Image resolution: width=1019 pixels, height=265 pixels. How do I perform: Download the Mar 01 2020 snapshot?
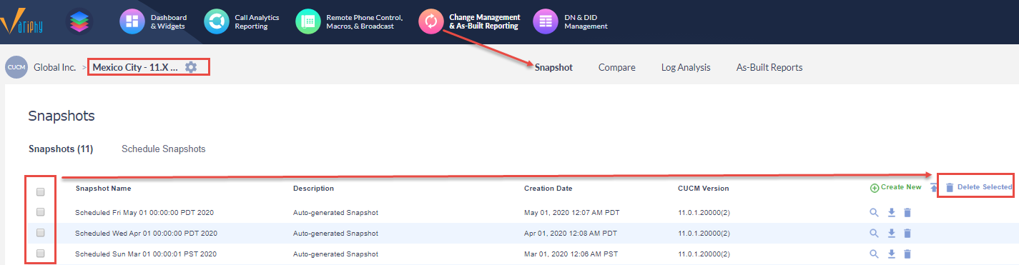point(891,254)
